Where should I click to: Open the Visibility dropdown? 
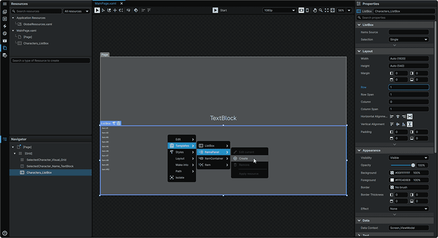[409, 158]
